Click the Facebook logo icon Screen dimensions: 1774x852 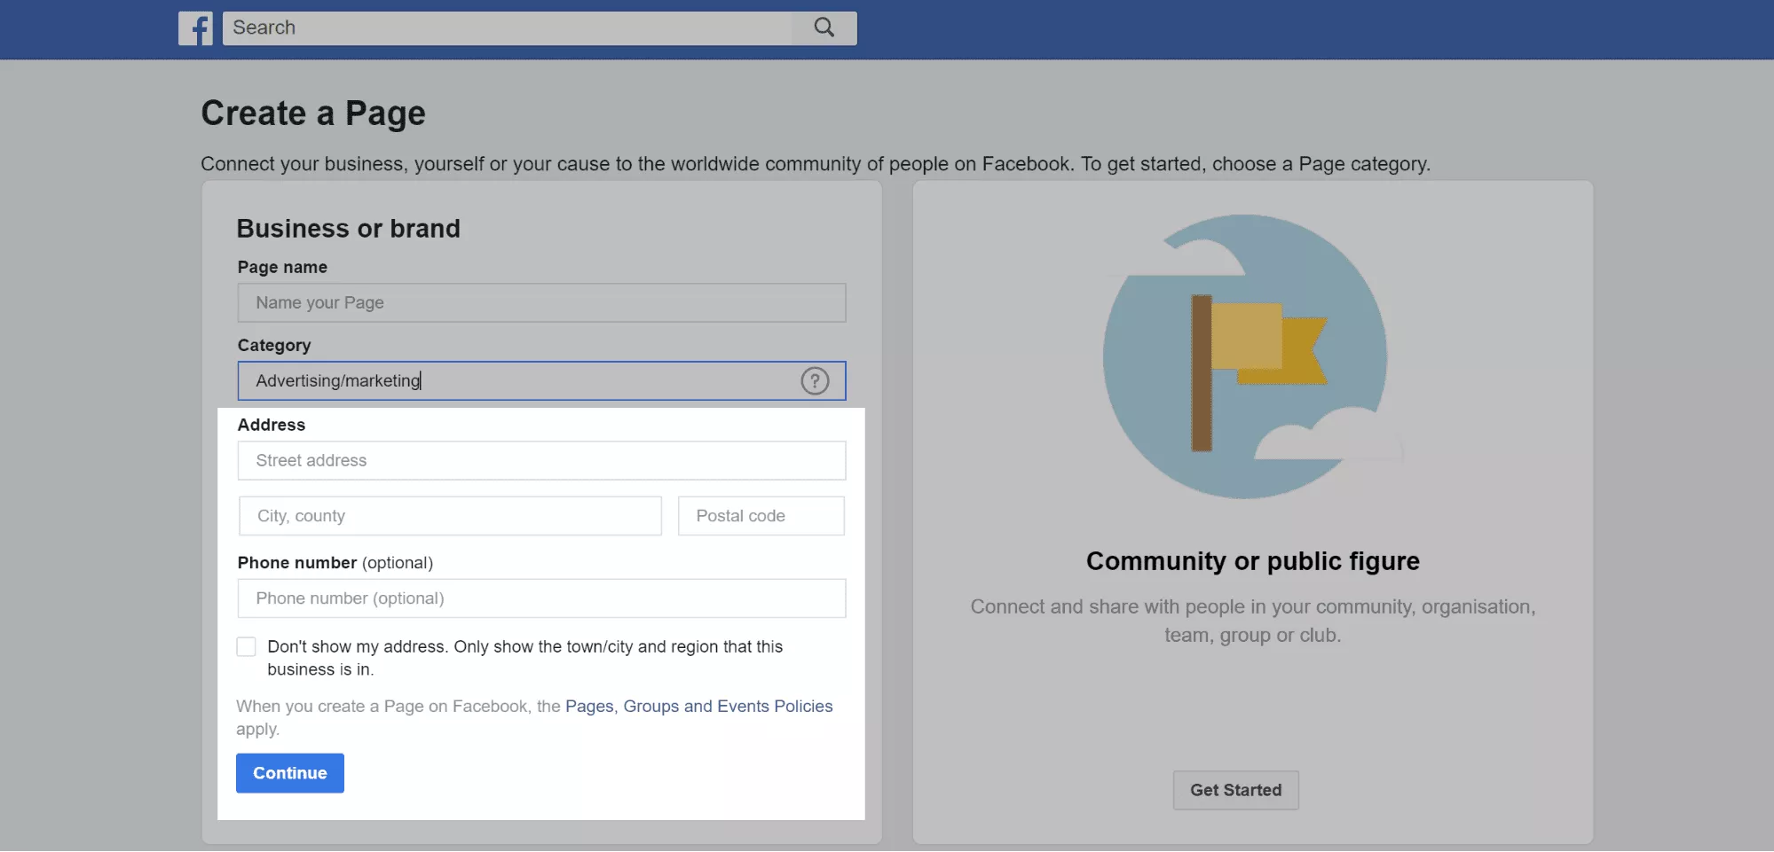tap(195, 28)
